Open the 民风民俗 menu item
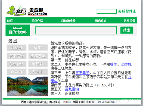The height and width of the screenshot is (106, 143). pos(129,21)
